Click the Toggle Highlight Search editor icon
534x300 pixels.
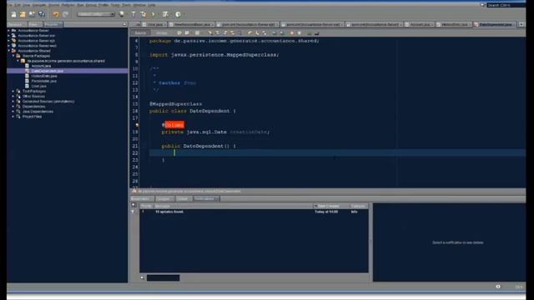[232, 33]
